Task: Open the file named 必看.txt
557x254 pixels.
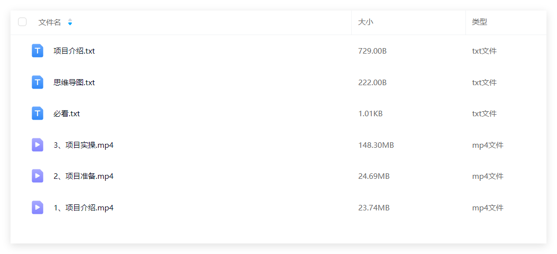Action: coord(67,114)
